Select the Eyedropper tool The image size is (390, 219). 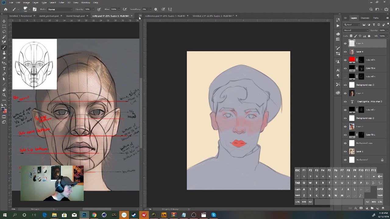pyautogui.click(x=4, y=42)
